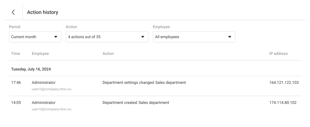Select the Department settings changed action text
Viewport: 310px width, 127px height.
tap(128, 82)
